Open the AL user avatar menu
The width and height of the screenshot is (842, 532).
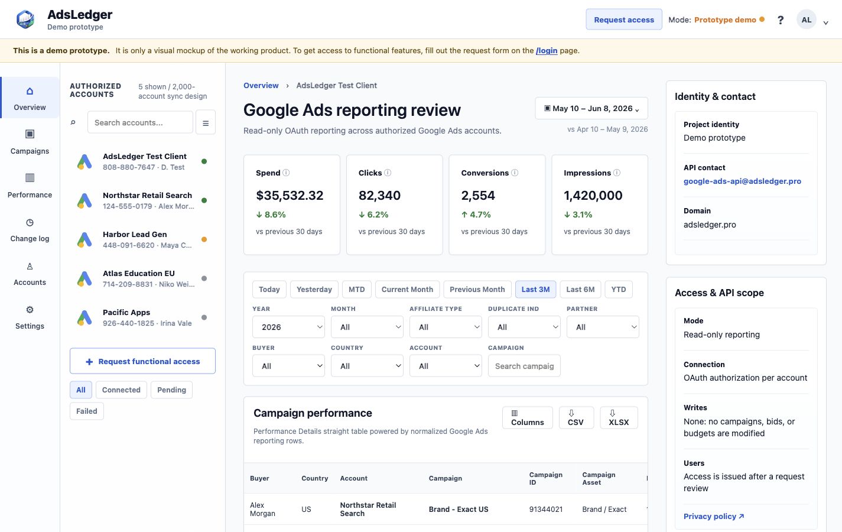point(807,20)
